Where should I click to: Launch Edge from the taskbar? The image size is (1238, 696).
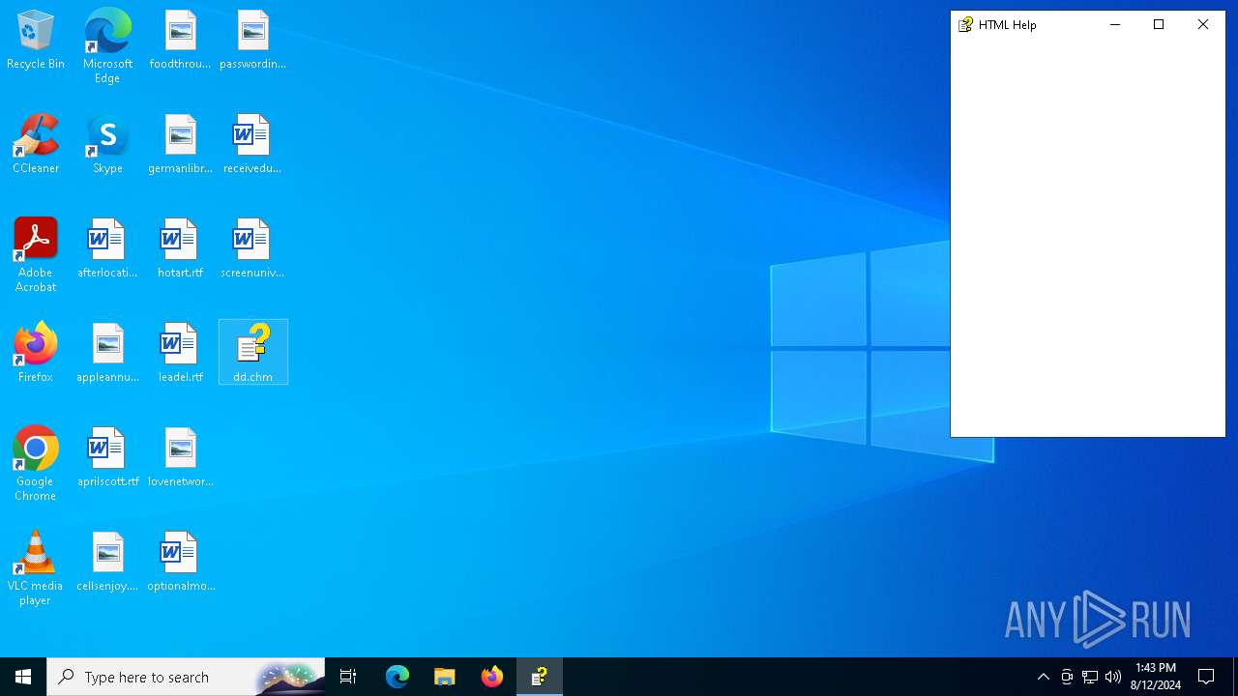[x=398, y=677]
